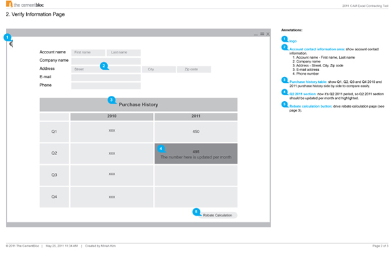Image resolution: width=392 pixels, height=253 pixels.
Task: Click the Address label
Action: [x=47, y=68]
